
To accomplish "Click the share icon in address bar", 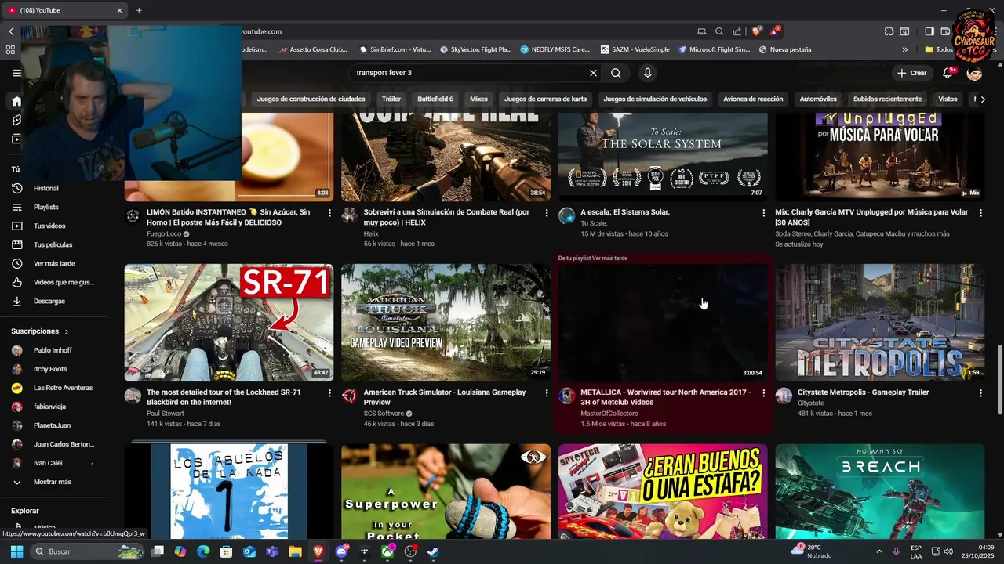I will pyautogui.click(x=737, y=31).
